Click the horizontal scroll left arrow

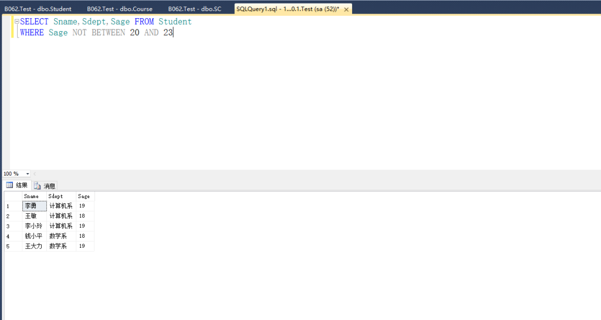35,174
